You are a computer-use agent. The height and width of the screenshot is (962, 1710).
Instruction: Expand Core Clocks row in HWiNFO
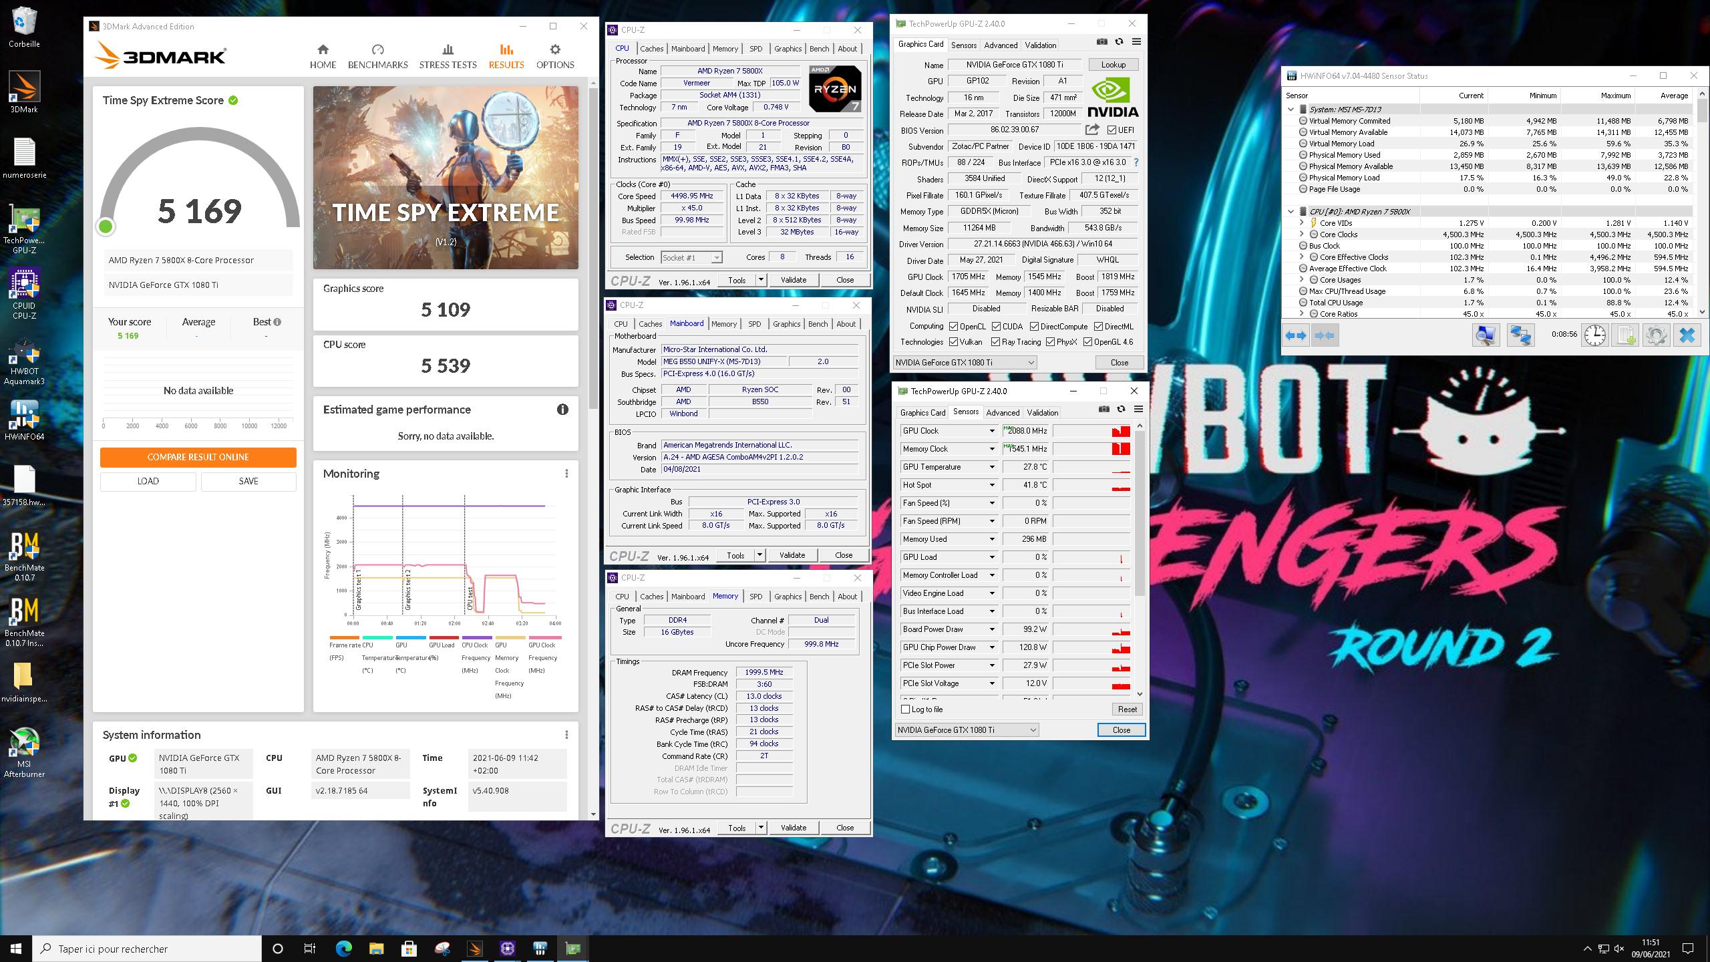click(x=1301, y=234)
